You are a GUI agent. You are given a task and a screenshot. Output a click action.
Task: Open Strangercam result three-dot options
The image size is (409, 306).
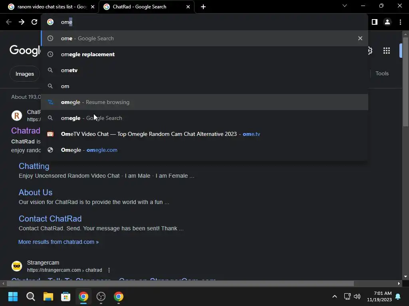[109, 270]
